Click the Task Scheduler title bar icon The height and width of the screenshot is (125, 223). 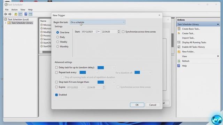(6, 5)
